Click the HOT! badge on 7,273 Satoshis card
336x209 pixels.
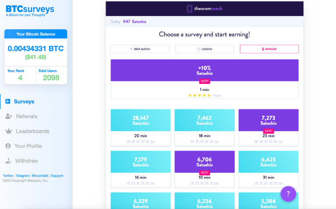point(269,131)
